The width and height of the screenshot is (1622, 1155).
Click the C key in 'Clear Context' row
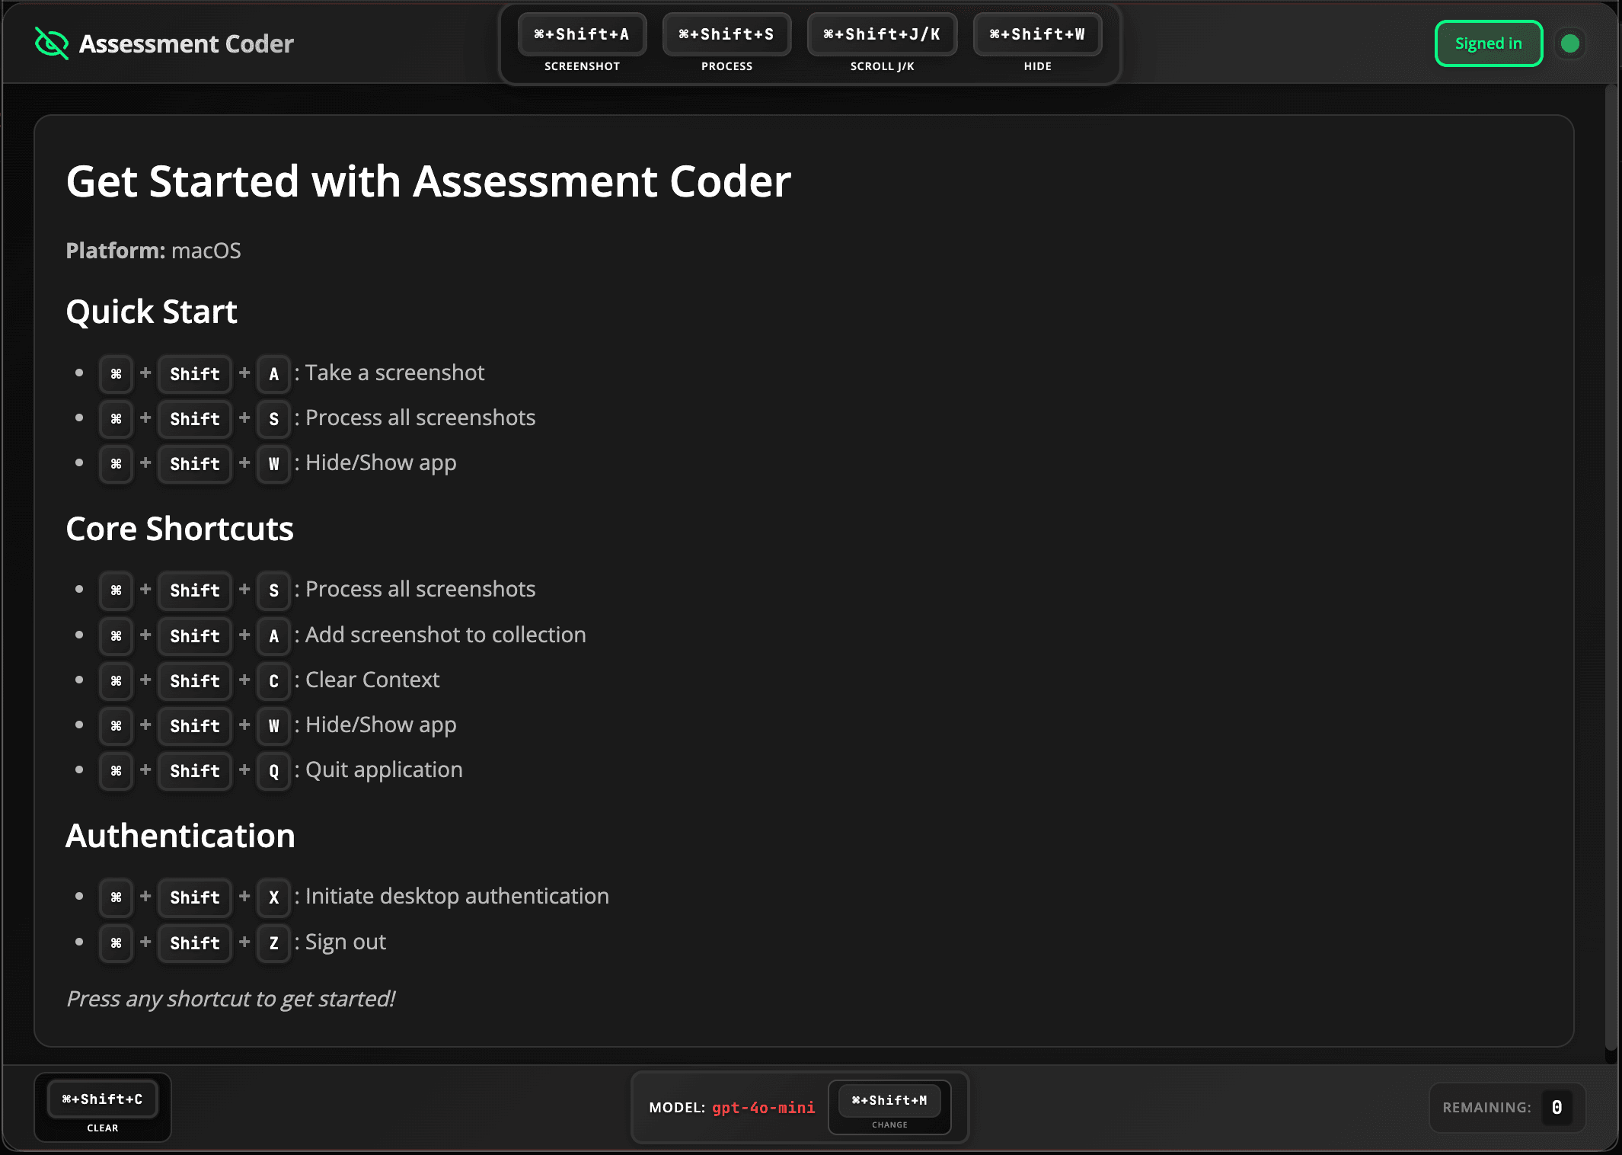[274, 680]
